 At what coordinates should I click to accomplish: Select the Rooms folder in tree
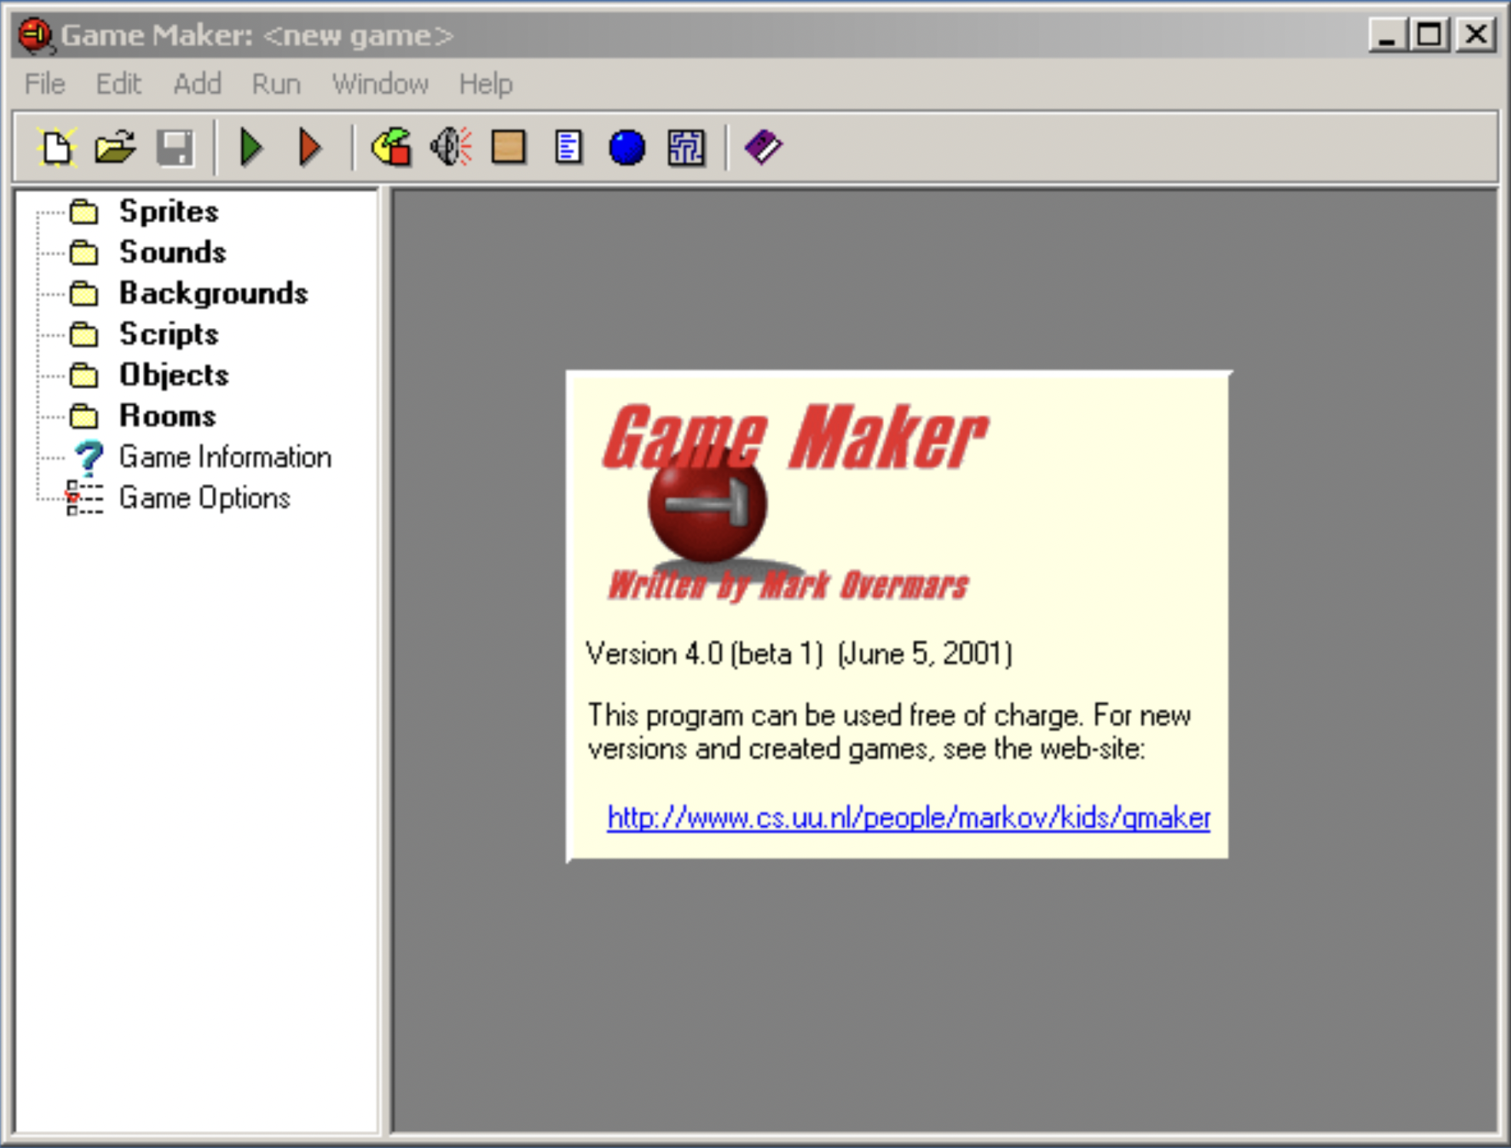click(x=168, y=416)
